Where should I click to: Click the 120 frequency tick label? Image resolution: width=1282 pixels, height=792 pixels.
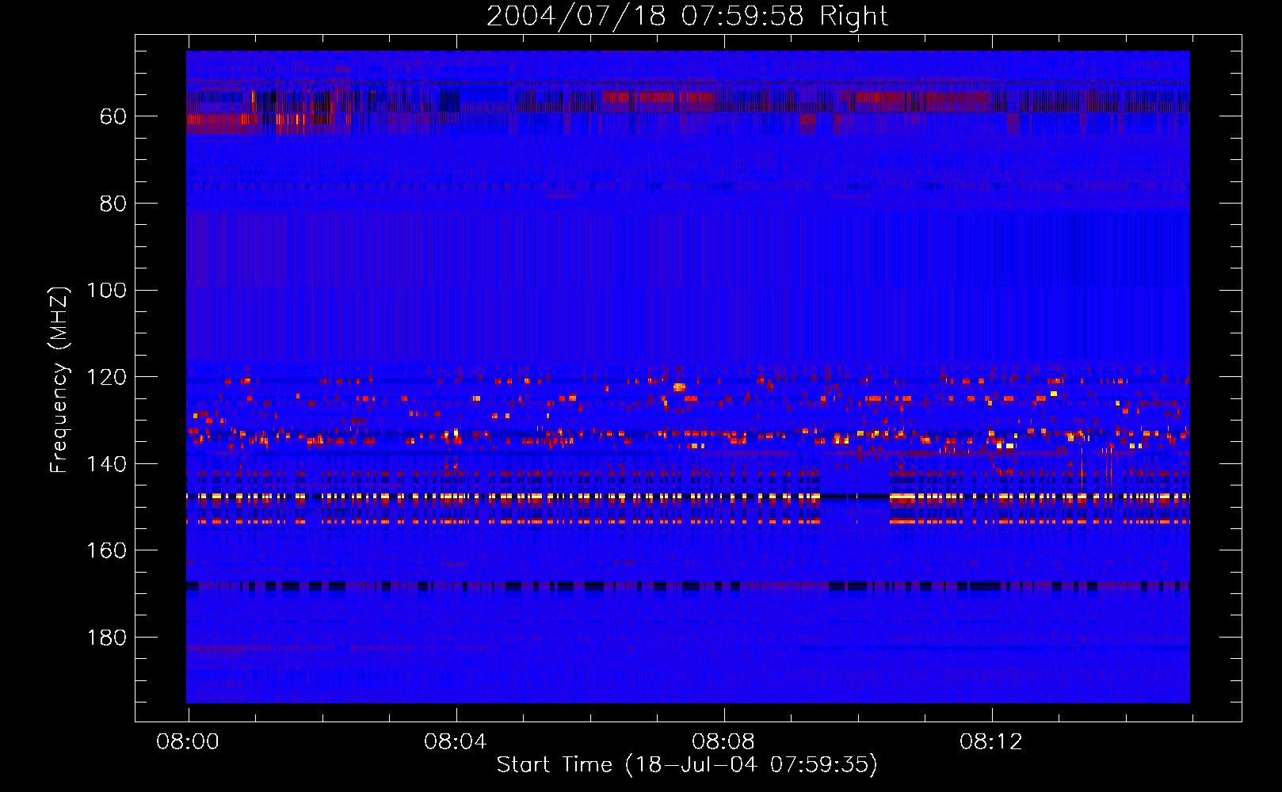(x=107, y=378)
